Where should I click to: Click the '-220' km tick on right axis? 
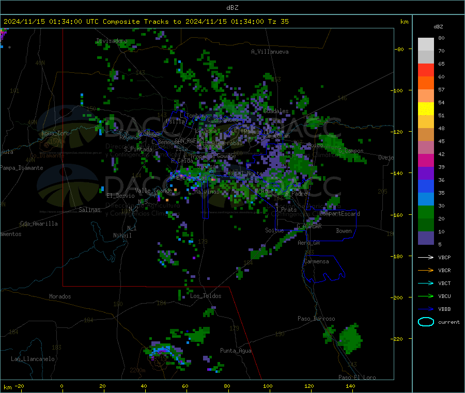pos(398,339)
